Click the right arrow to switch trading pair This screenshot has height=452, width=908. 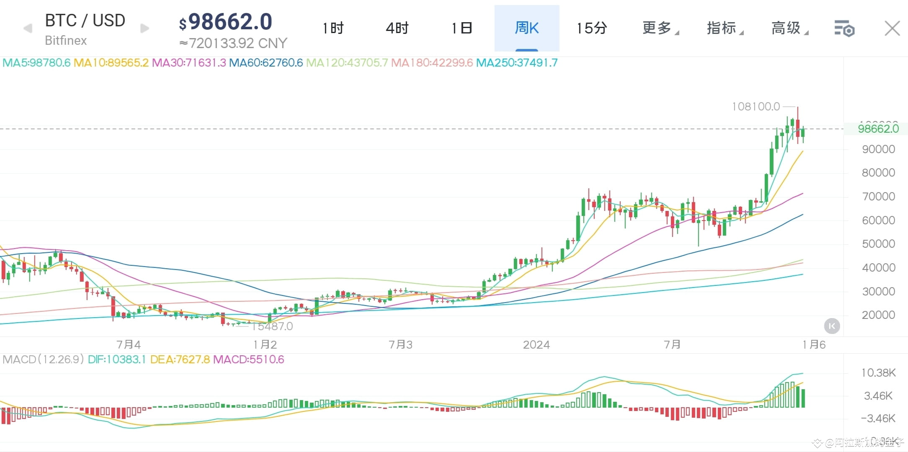(144, 28)
